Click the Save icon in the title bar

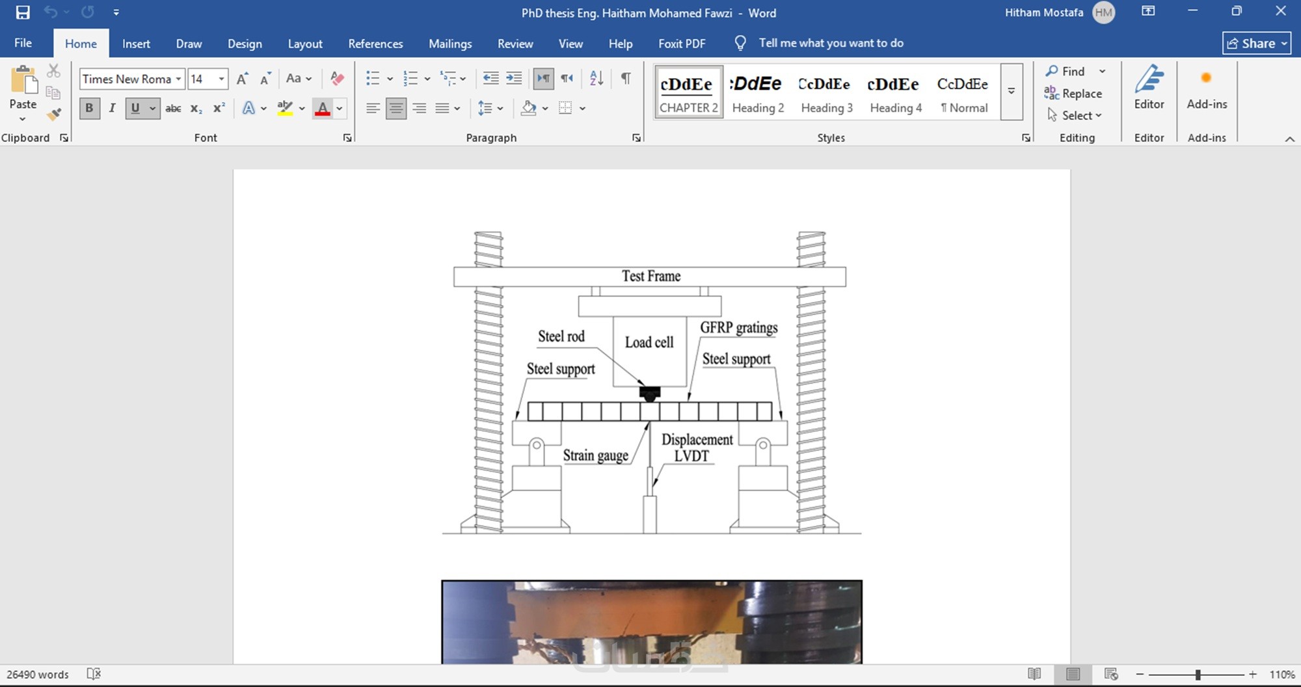pos(23,12)
